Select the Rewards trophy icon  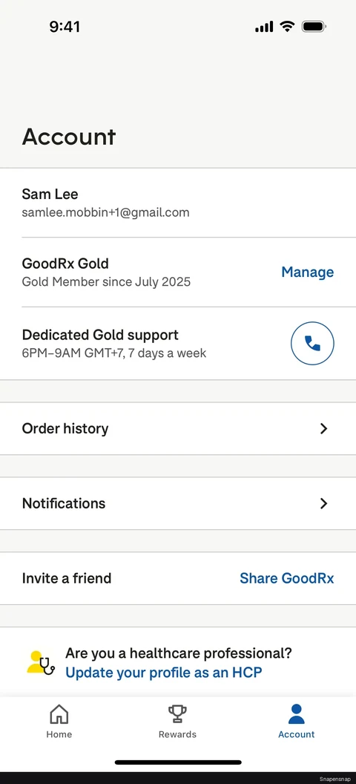coord(177,714)
